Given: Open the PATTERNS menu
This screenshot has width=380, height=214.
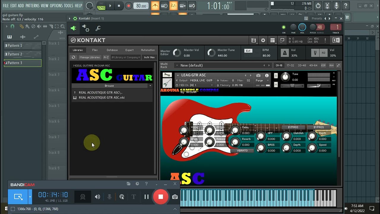Looking at the screenshot, I should tap(32, 6).
